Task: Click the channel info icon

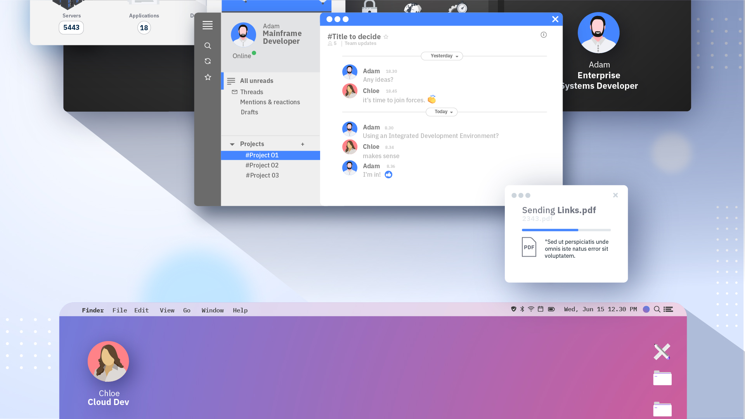Action: [x=544, y=35]
